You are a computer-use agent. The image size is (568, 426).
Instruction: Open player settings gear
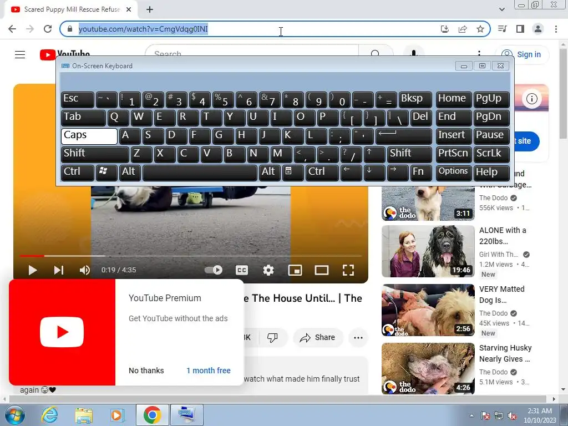pyautogui.click(x=268, y=270)
